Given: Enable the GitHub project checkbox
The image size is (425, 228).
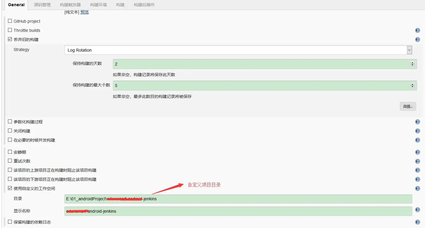Looking at the screenshot, I should pos(10,21).
